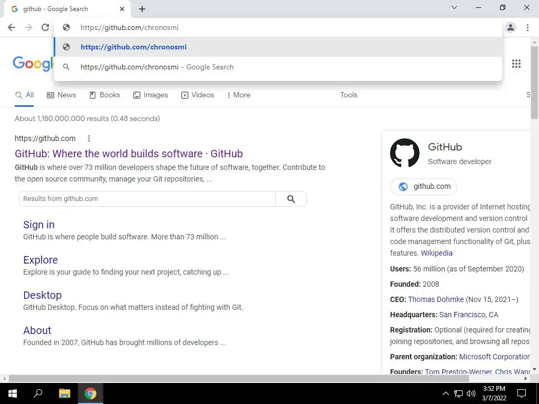This screenshot has height=404, width=539.
Task: Open the volume speaker tray icon
Action: [x=471, y=393]
